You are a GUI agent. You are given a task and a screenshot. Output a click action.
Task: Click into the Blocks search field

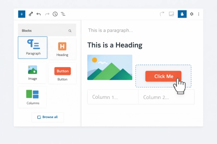[47, 30]
